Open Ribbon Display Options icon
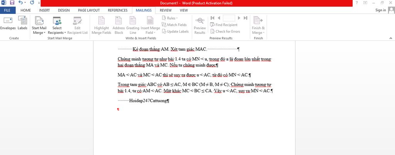Image resolution: width=395 pixels, height=155 pixels. 365,3
